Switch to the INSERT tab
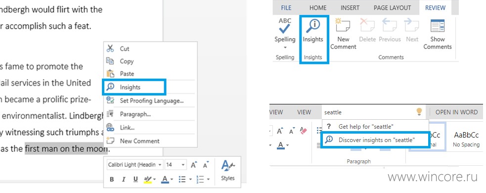This screenshot has height=193, width=486. (350, 8)
